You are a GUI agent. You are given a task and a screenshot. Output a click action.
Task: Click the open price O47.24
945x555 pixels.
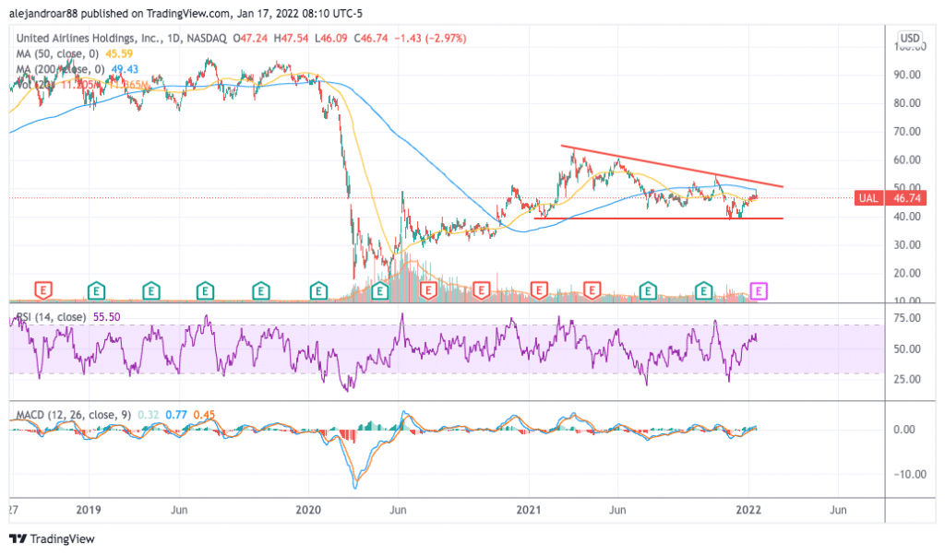point(250,38)
